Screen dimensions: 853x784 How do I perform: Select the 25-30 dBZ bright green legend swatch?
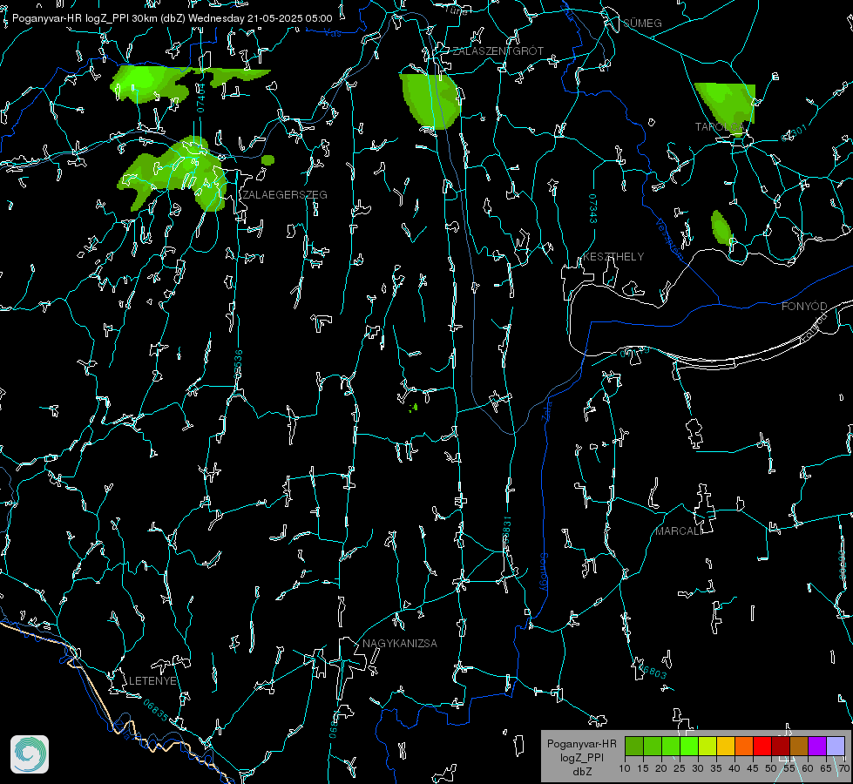689,746
